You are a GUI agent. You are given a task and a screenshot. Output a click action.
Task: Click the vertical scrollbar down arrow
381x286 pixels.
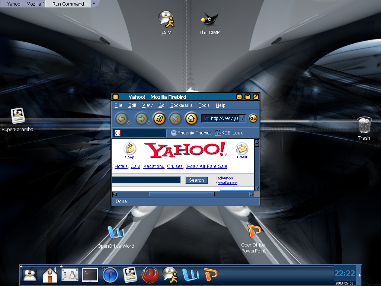coord(257,188)
